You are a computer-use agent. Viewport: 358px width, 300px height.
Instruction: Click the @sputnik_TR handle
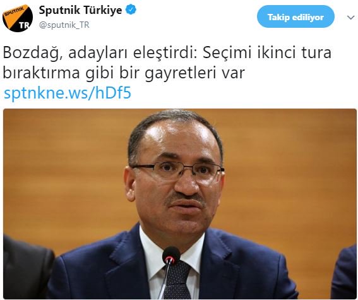point(64,25)
